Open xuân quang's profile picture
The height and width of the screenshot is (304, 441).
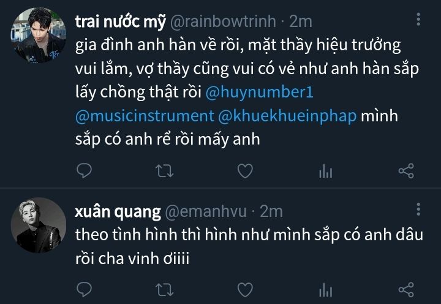[39, 225]
